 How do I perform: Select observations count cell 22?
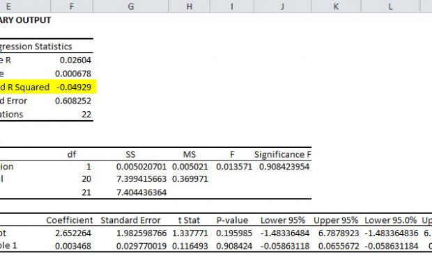click(86, 114)
